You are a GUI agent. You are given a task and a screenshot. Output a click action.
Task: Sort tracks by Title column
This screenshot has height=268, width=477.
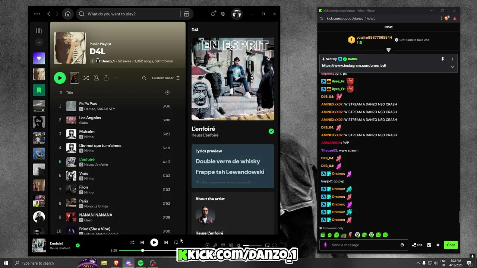70,92
